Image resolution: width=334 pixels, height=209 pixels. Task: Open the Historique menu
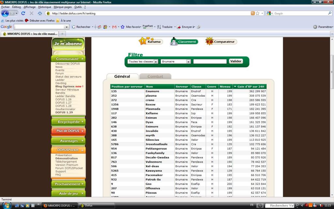[x=44, y=7]
